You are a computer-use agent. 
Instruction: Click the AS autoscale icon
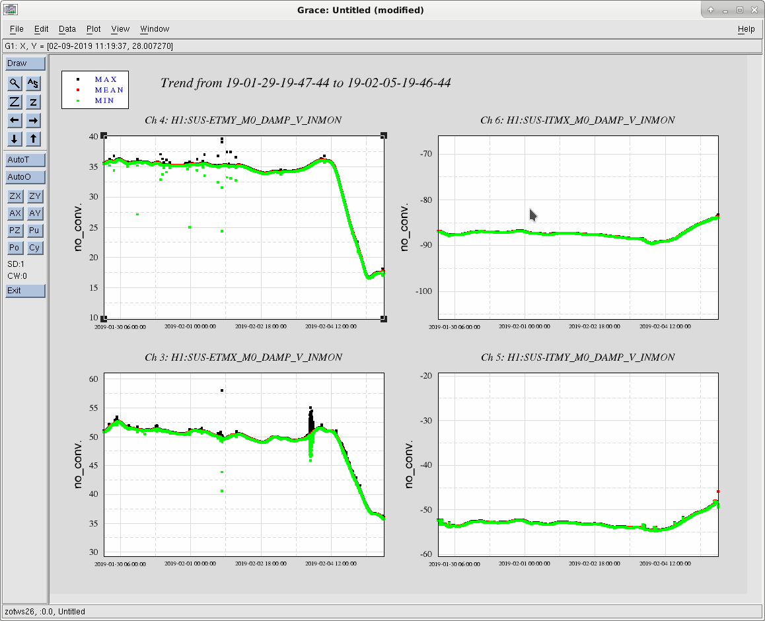point(33,83)
